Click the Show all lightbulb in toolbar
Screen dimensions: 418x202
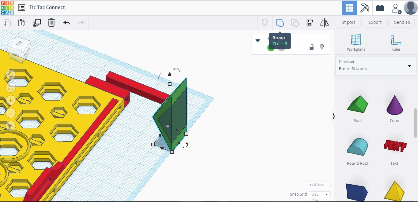coord(265,23)
